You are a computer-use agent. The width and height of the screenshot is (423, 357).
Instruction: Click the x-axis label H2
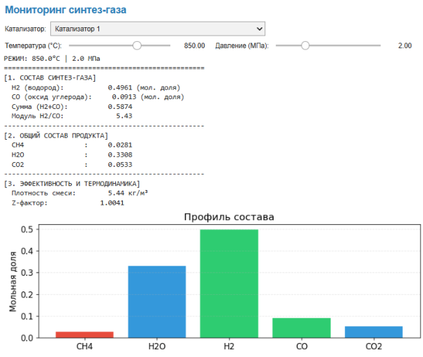click(229, 347)
